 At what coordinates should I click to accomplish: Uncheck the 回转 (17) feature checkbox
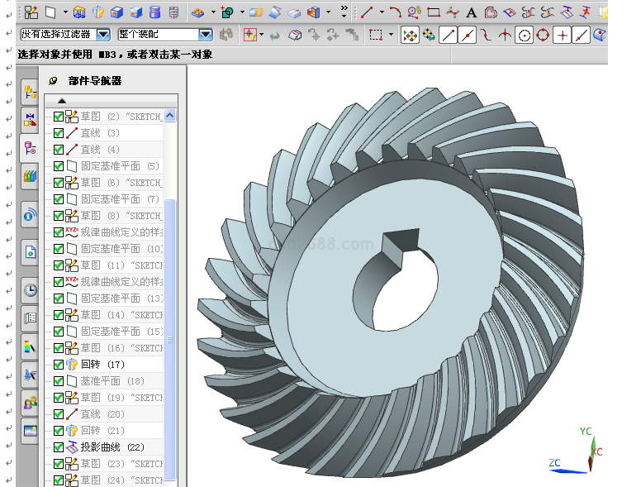click(x=58, y=364)
